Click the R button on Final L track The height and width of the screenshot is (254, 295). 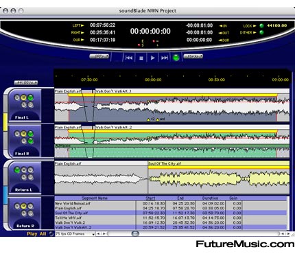[24, 105]
